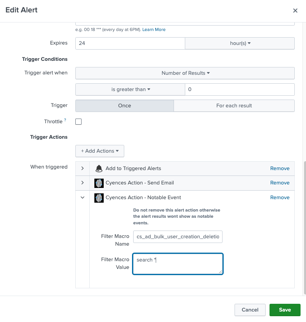Switch trigger to For each result
The width and height of the screenshot is (306, 322).
click(x=234, y=105)
